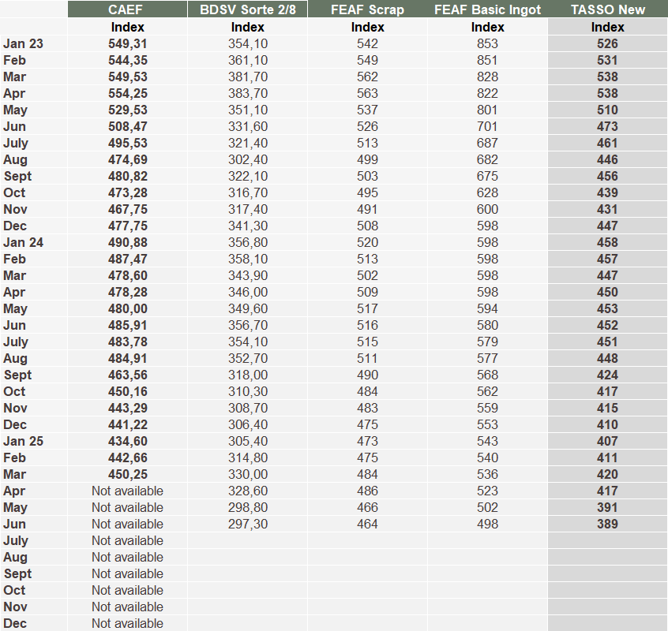Click TASSO New value 531
This screenshot has width=668, height=631.
pyautogui.click(x=607, y=61)
